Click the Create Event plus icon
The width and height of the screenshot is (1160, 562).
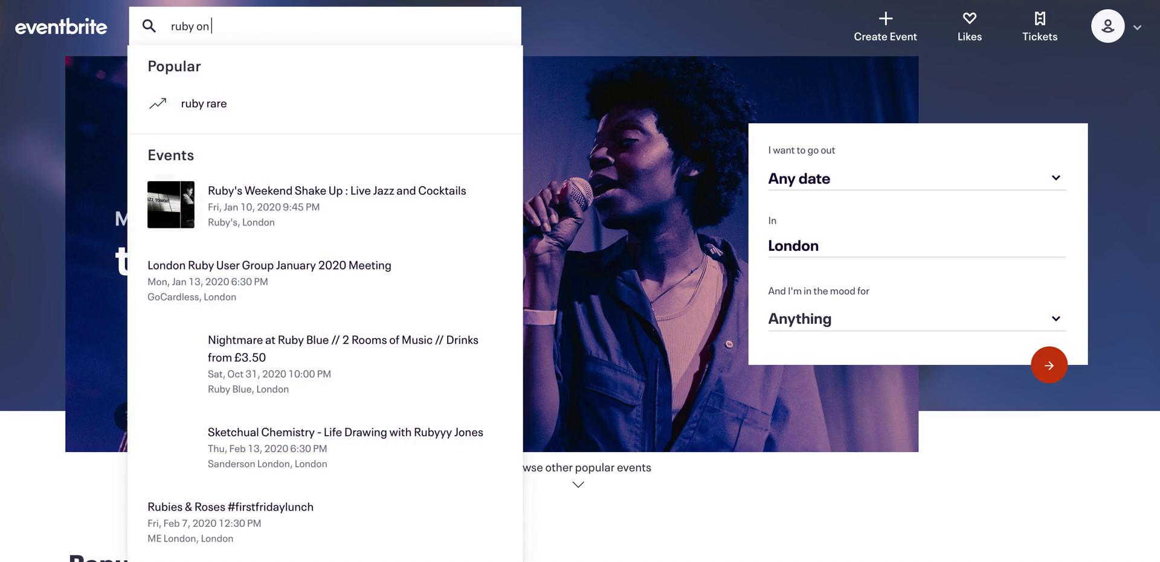coord(886,19)
